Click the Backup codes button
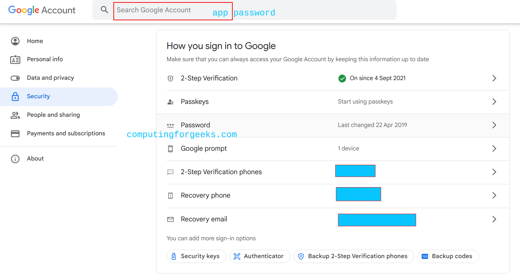This screenshot has width=520, height=277. pyautogui.click(x=448, y=256)
